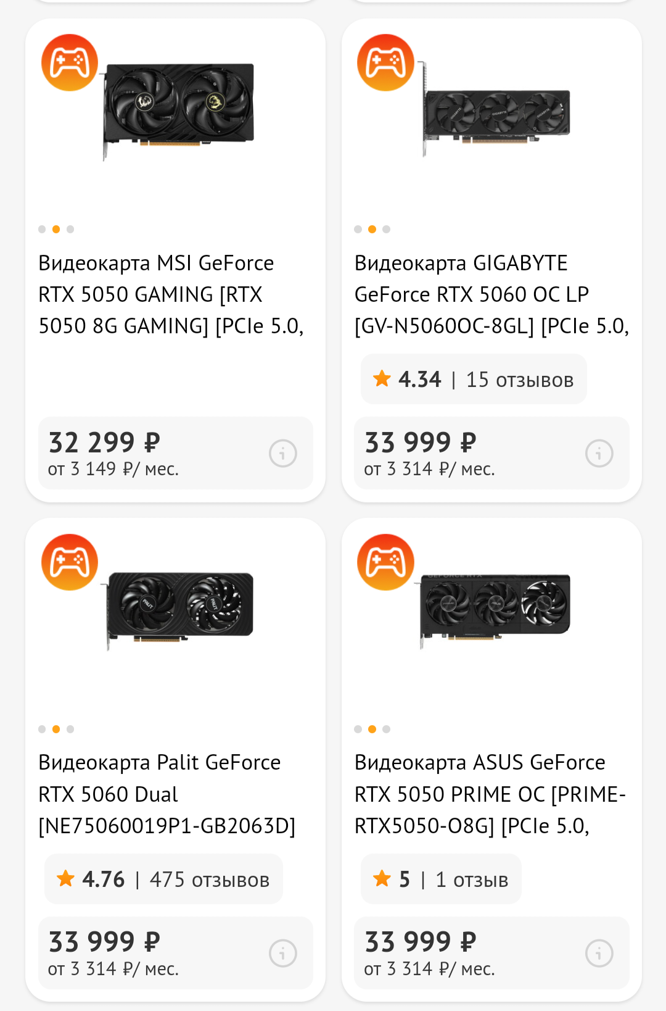This screenshot has height=1011, width=666.
Task: Open MSI GeForce RTX 5050 GAMING product title
Action: pos(171,294)
